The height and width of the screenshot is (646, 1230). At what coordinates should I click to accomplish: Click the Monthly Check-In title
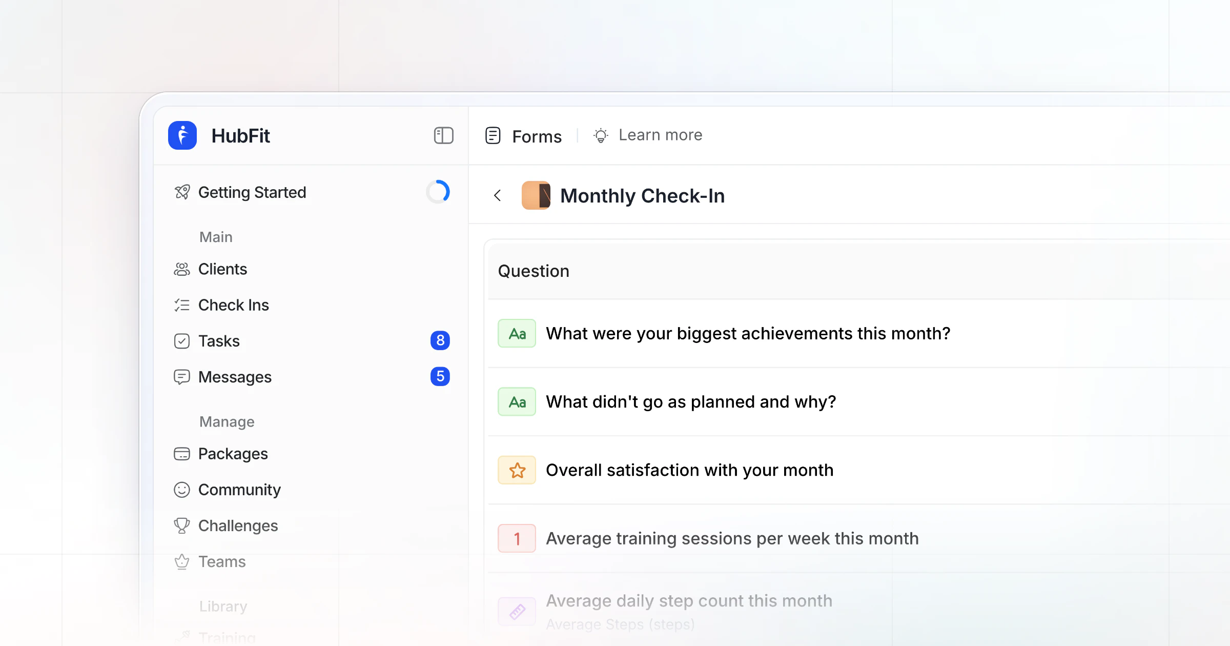pyautogui.click(x=643, y=196)
